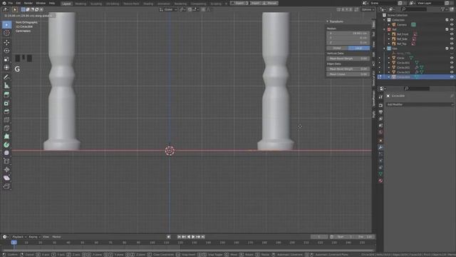Play the animation in reverse
456x257 pixels.
tap(189, 237)
